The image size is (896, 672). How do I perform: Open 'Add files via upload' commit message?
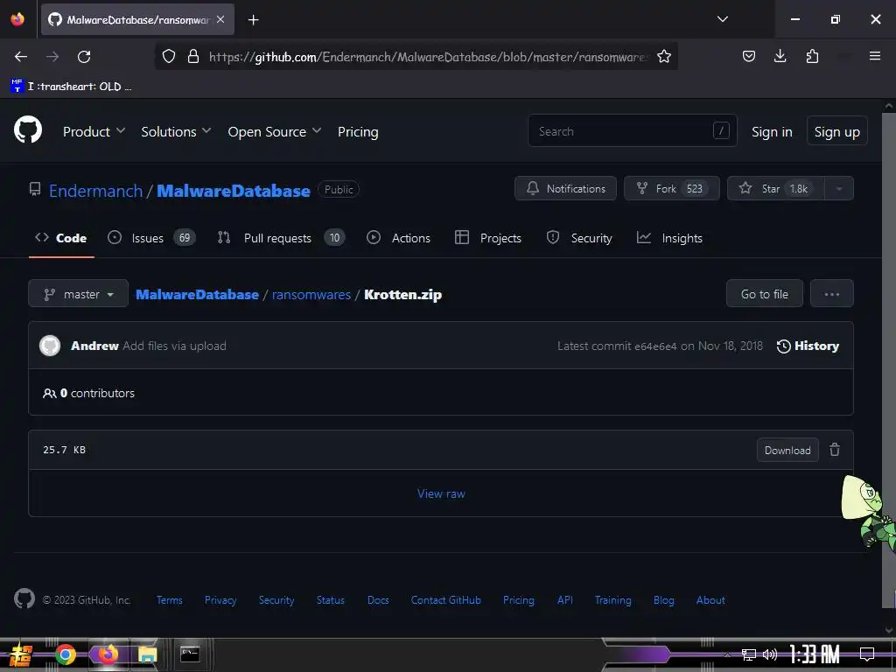pyautogui.click(x=174, y=346)
